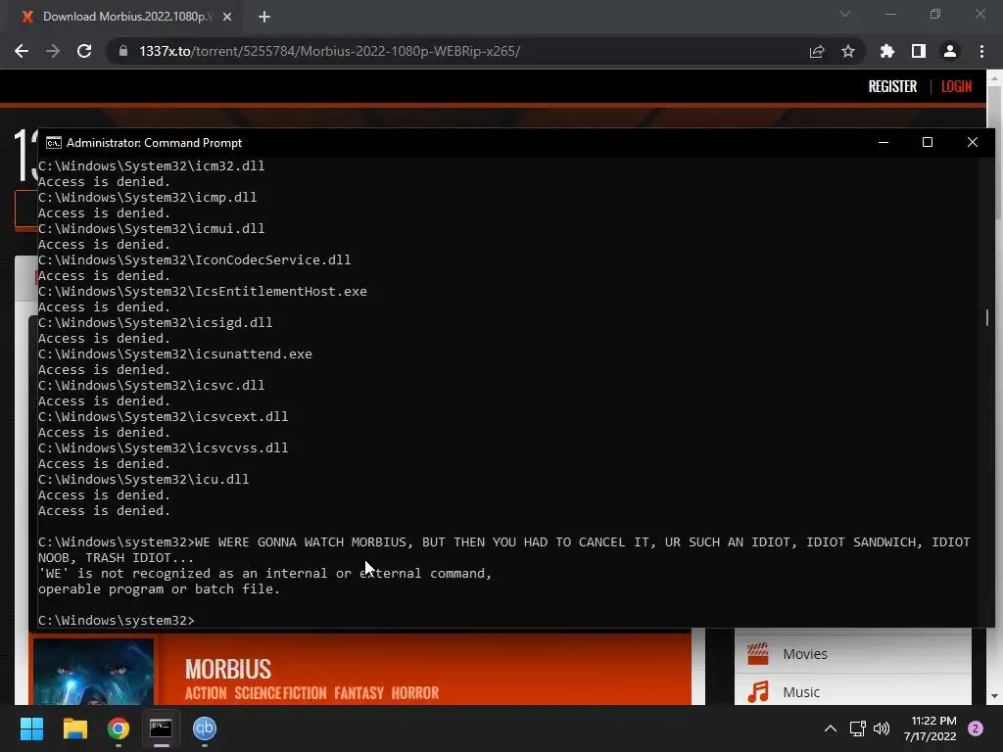
Task: Go back in Chrome history
Action: click(22, 51)
